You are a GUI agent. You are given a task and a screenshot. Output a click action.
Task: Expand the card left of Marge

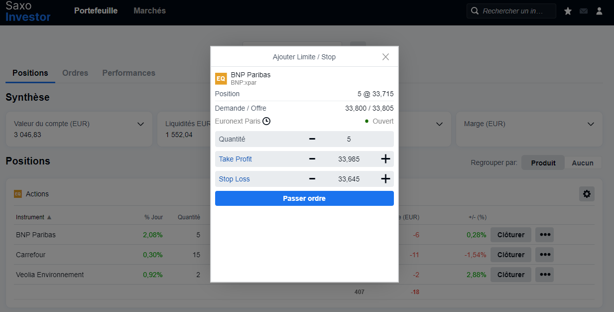point(439,124)
